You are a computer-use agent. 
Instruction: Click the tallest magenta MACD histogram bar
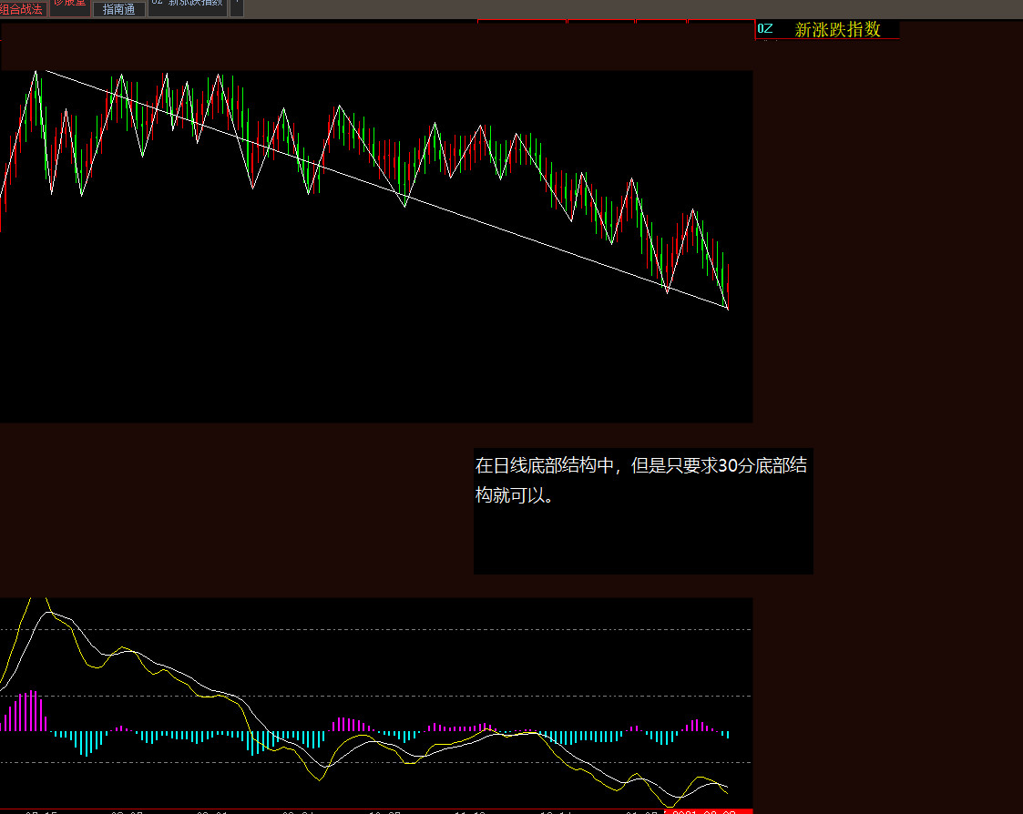point(32,710)
